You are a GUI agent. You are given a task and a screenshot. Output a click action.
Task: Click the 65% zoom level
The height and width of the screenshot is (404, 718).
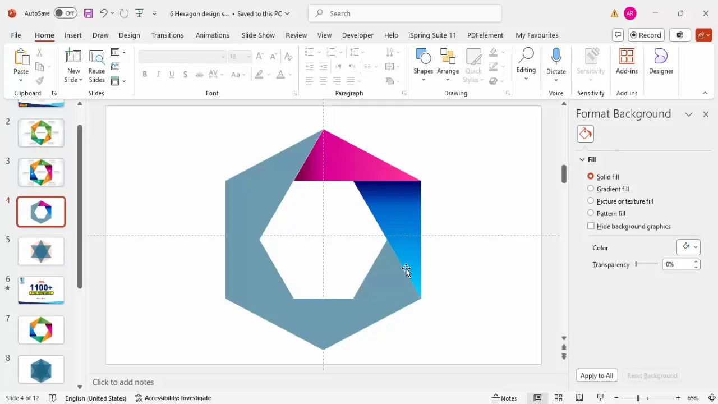tap(693, 398)
